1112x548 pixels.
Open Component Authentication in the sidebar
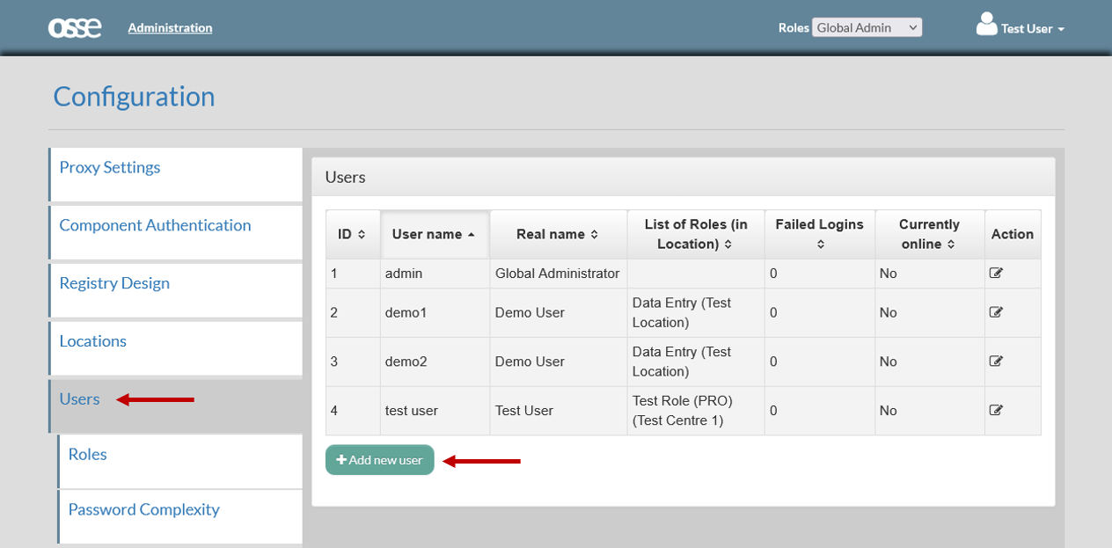176,232
